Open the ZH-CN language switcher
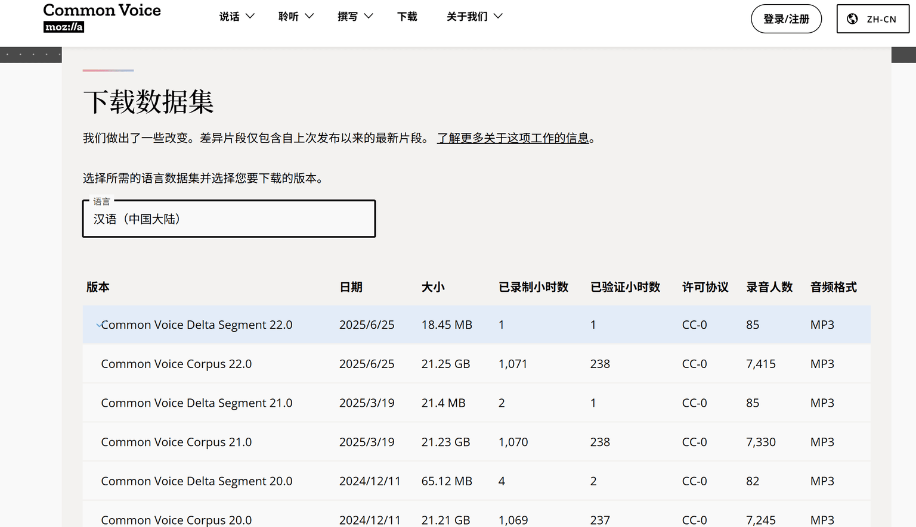 [x=872, y=19]
